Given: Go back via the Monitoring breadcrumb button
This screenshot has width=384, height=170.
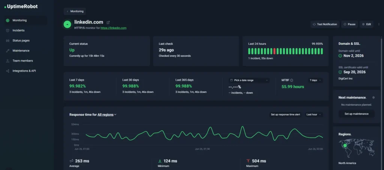Looking at the screenshot, I should pos(75,11).
